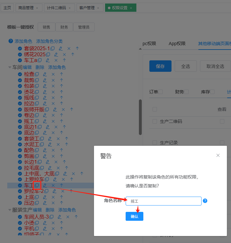Switch to the App权限 tab
The image size is (231, 243).
click(177, 44)
